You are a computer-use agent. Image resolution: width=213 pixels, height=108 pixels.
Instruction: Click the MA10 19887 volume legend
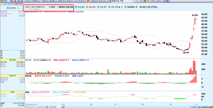pyautogui.click(x=81, y=60)
